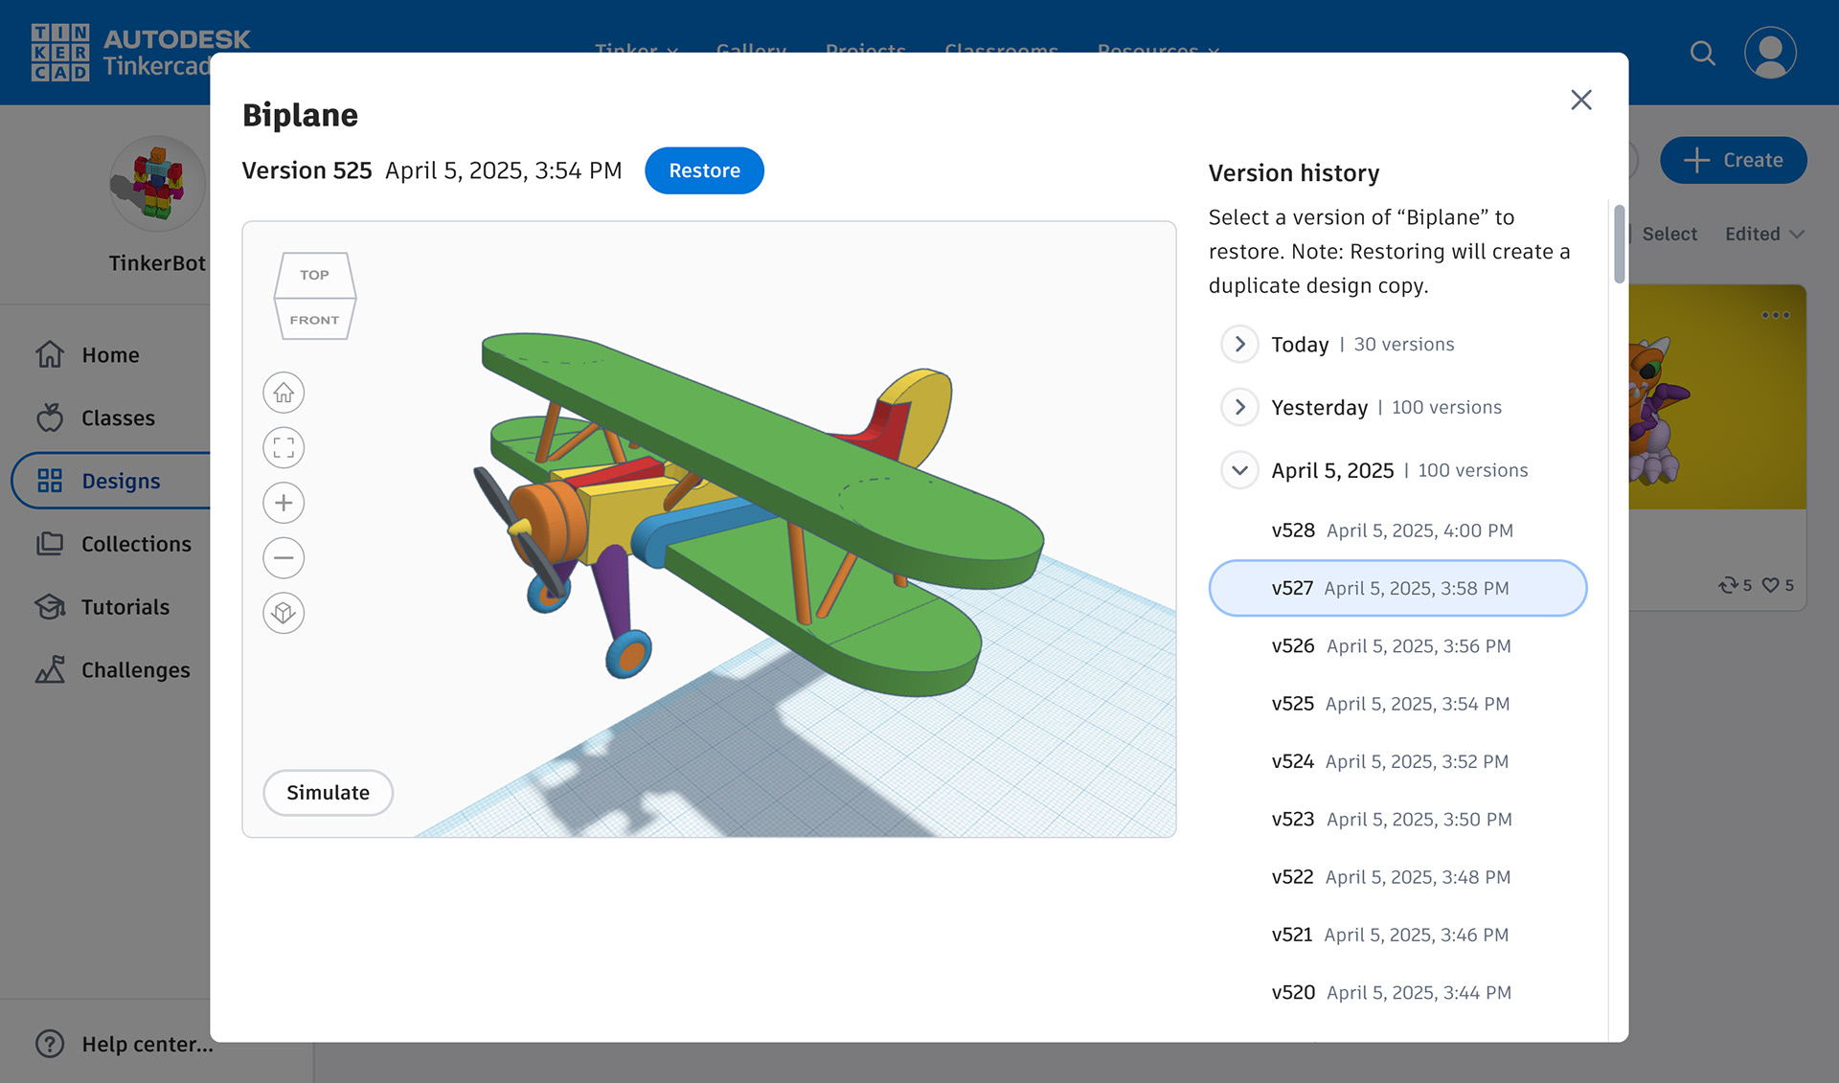Viewport: 1839px width, 1083px height.
Task: Select version v524 at 3:52 PM
Action: click(x=1390, y=761)
